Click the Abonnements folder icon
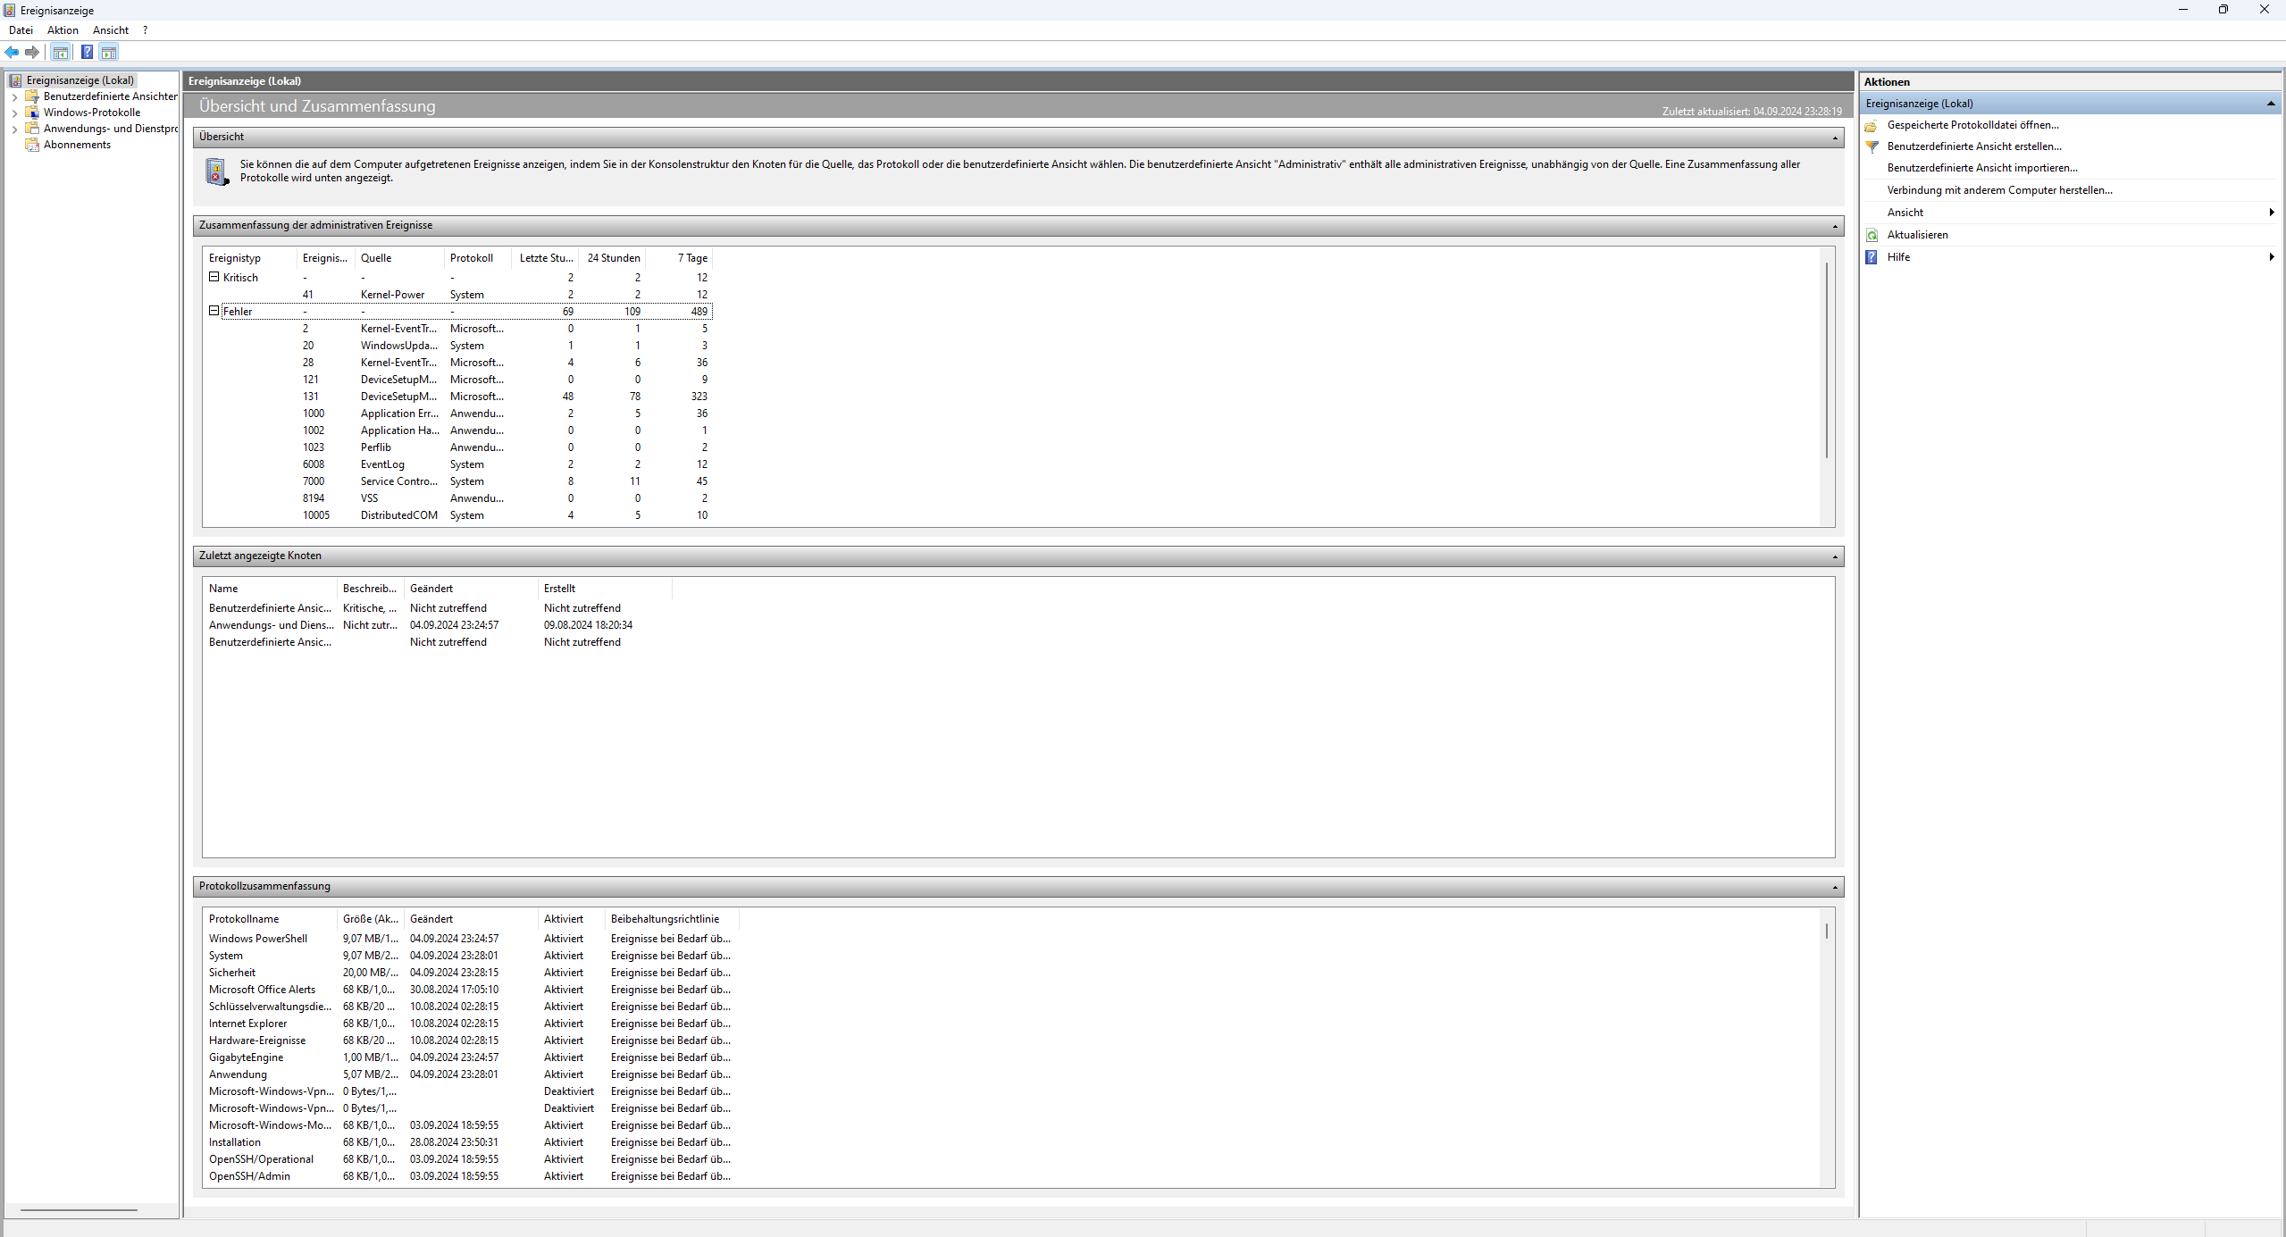This screenshot has height=1237, width=2286. click(32, 145)
